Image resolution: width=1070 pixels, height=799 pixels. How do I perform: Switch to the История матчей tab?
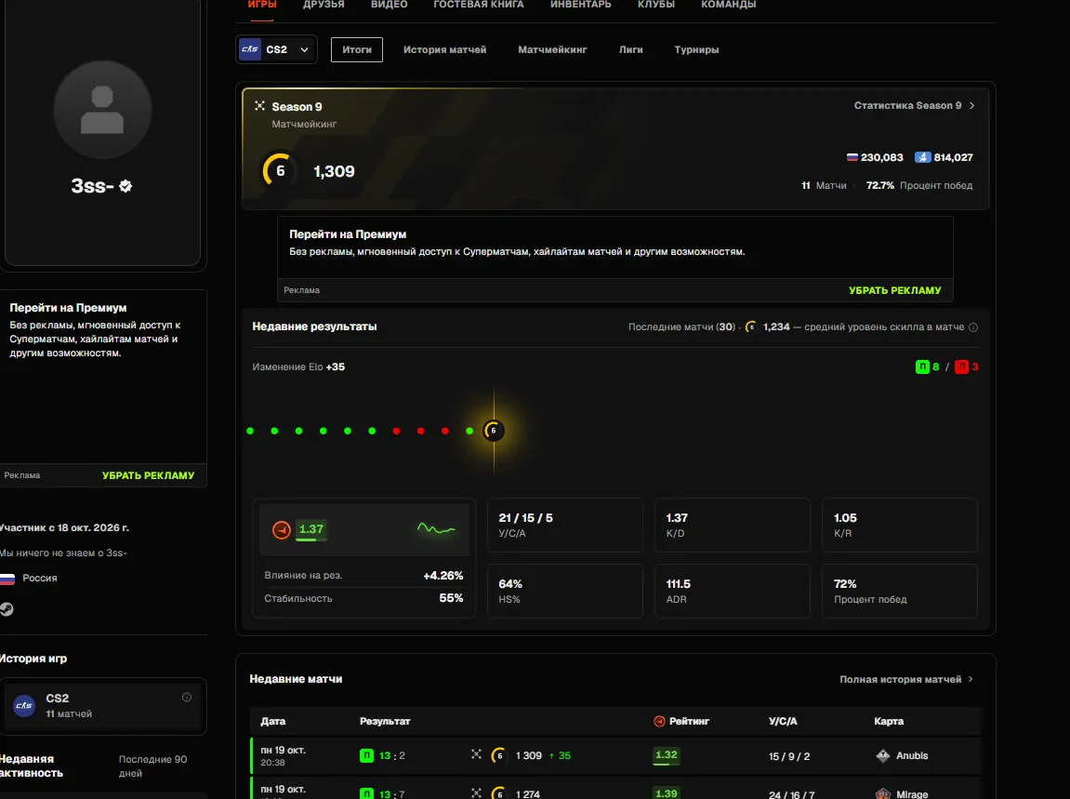[x=445, y=49]
